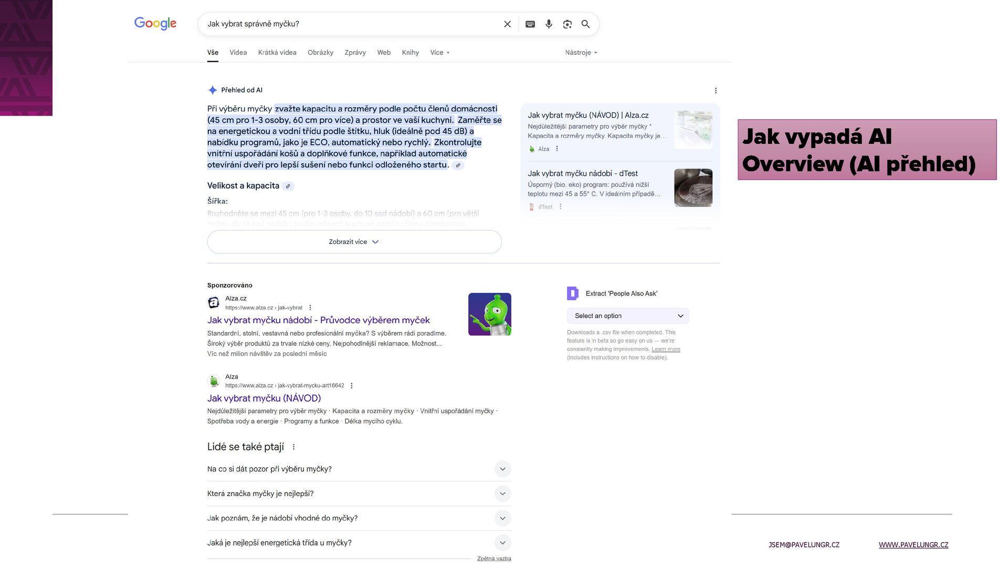1008x567 pixels.
Task: Select the Vše tab
Action: pyautogui.click(x=213, y=52)
